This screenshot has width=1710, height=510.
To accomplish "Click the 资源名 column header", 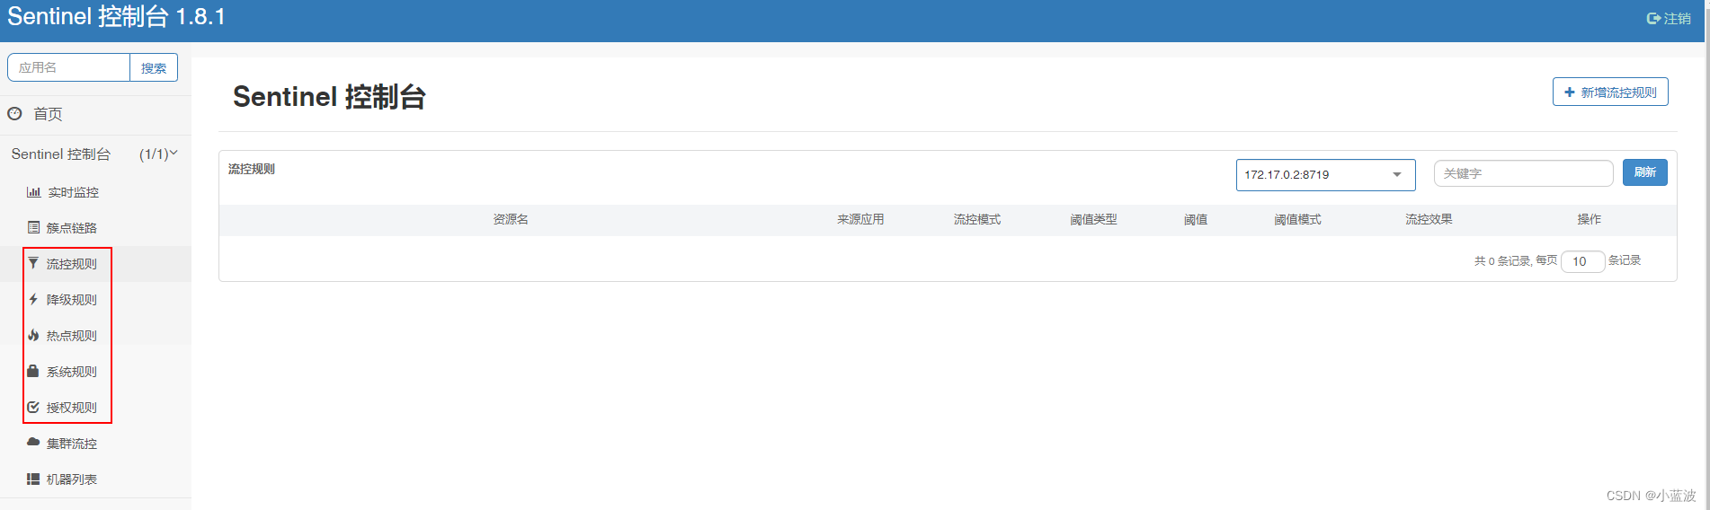I will [x=511, y=219].
